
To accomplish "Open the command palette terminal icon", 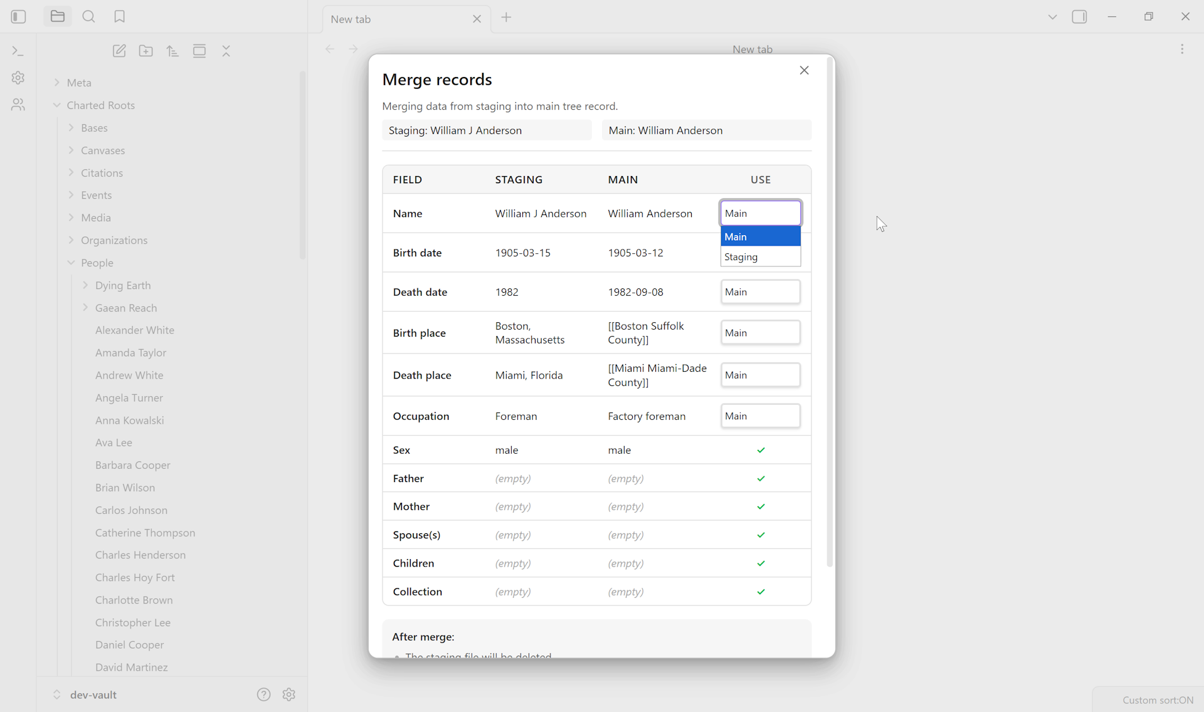I will pos(18,51).
